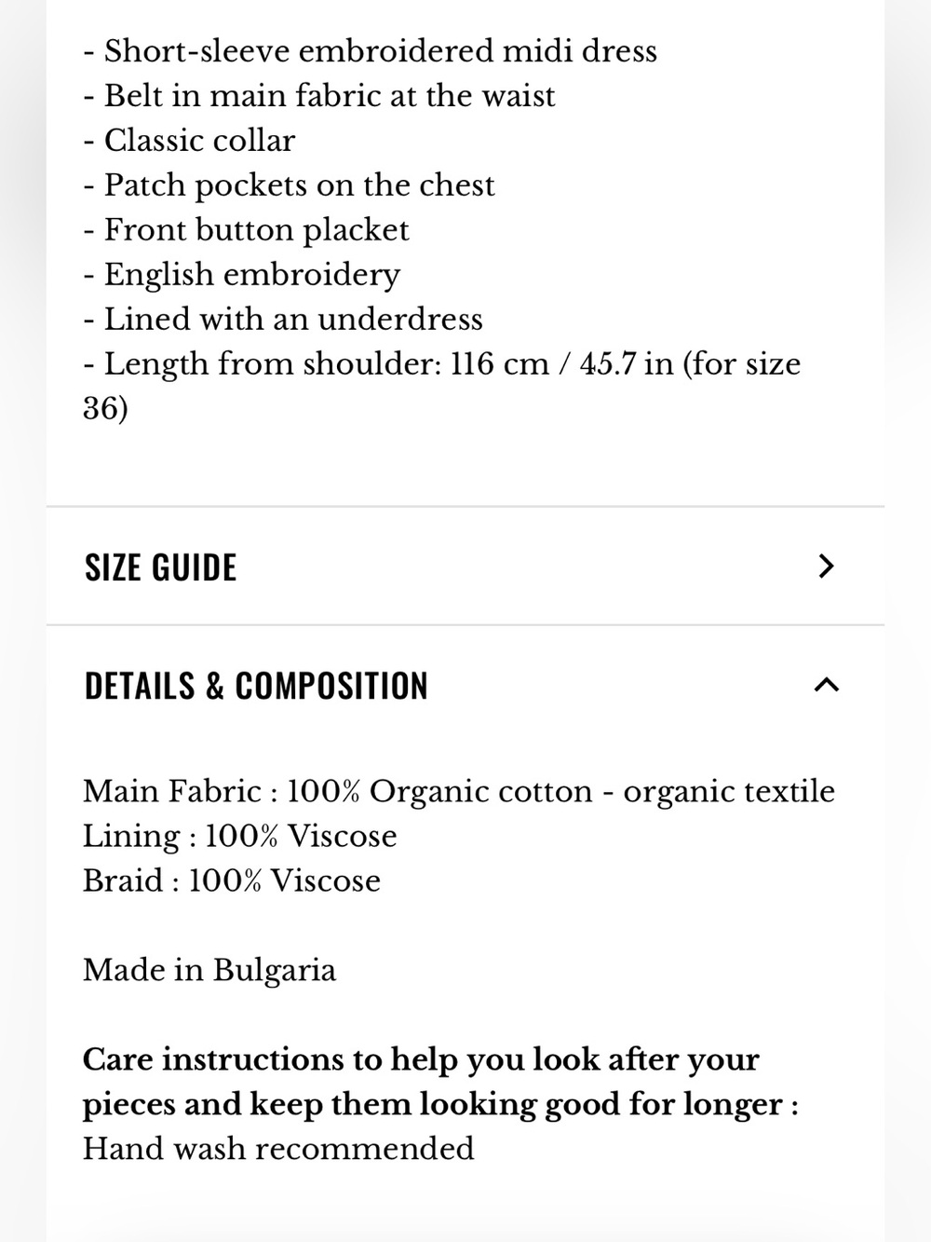
Task: Select the Main Fabric composition line
Action: (x=459, y=791)
